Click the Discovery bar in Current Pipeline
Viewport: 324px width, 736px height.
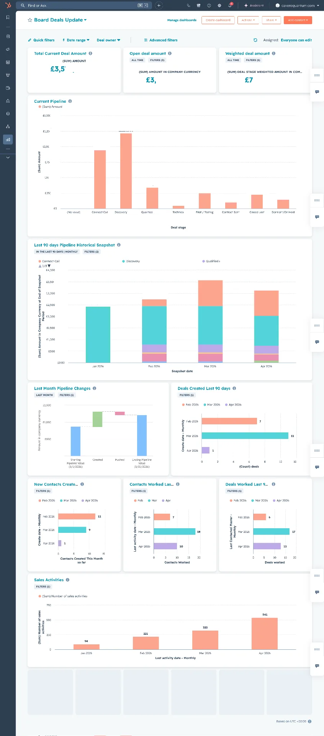pos(126,171)
